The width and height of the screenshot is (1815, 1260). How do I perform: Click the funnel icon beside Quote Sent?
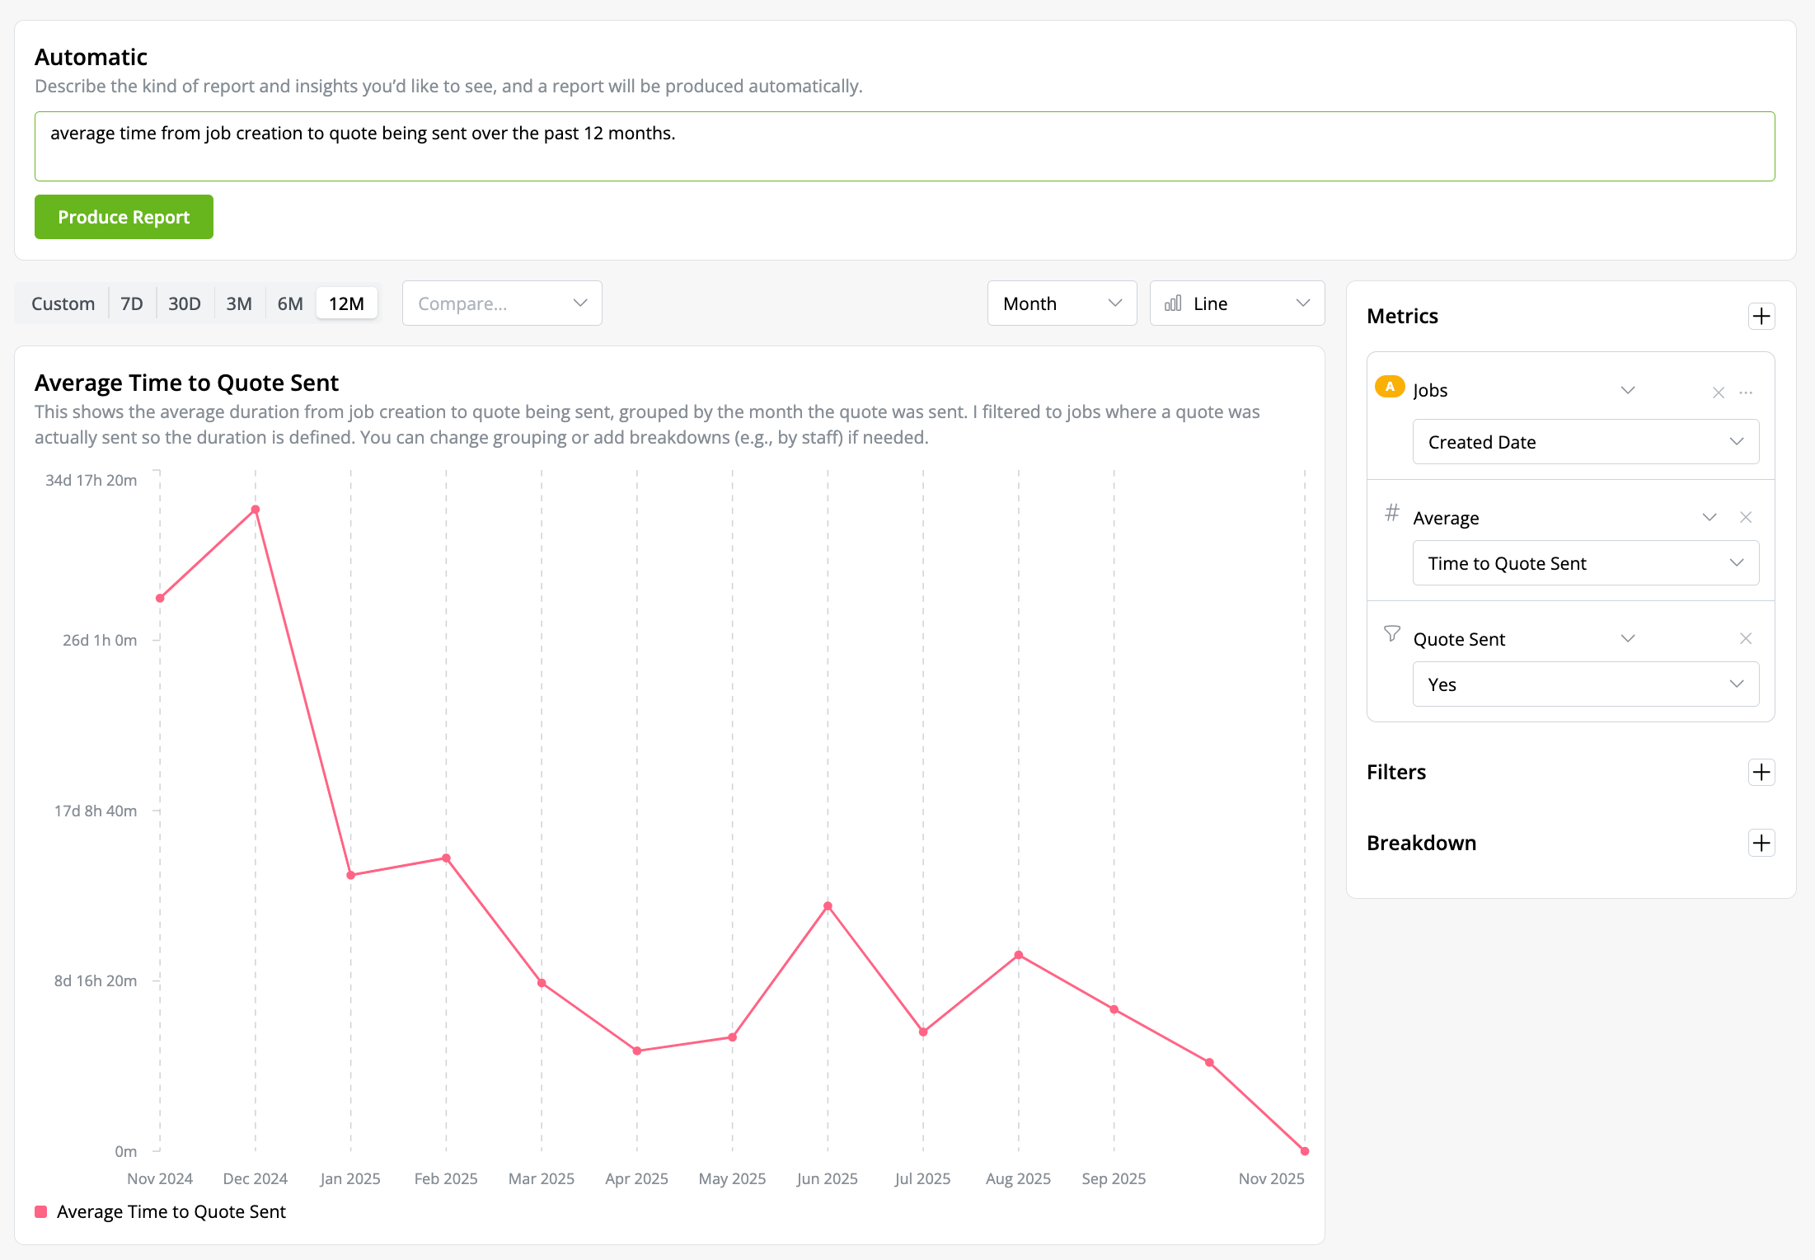pyautogui.click(x=1392, y=633)
